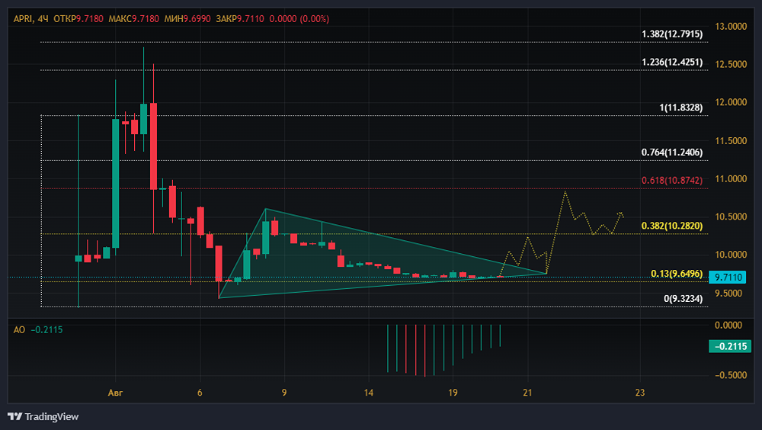Select the yellow 0.382(10.2820) Fibonacci label
The height and width of the screenshot is (430, 762).
pos(671,226)
